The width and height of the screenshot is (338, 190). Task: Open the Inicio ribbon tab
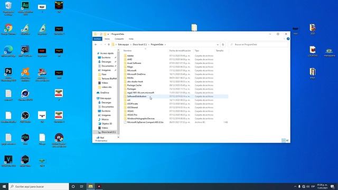pos(107,39)
